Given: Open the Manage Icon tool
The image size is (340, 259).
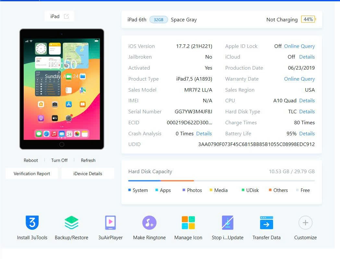Looking at the screenshot, I should click(188, 222).
